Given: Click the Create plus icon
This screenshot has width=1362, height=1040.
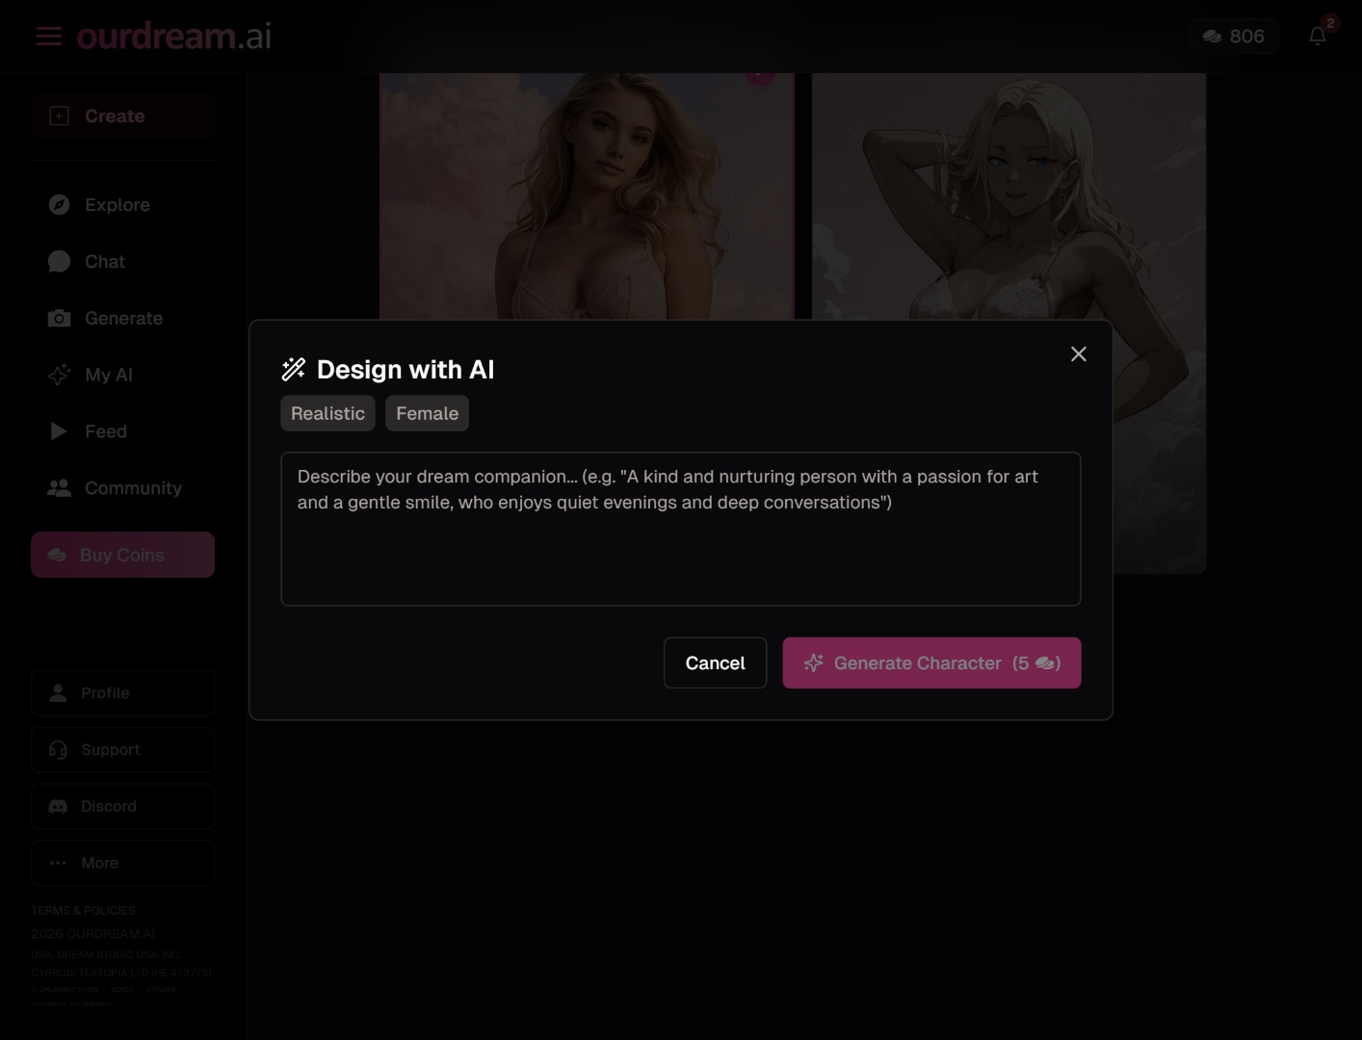Looking at the screenshot, I should 59,116.
